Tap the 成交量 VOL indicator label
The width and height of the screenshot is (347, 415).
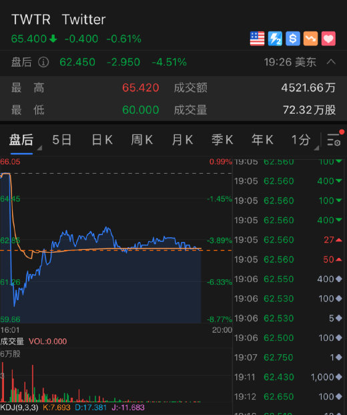coord(33,341)
